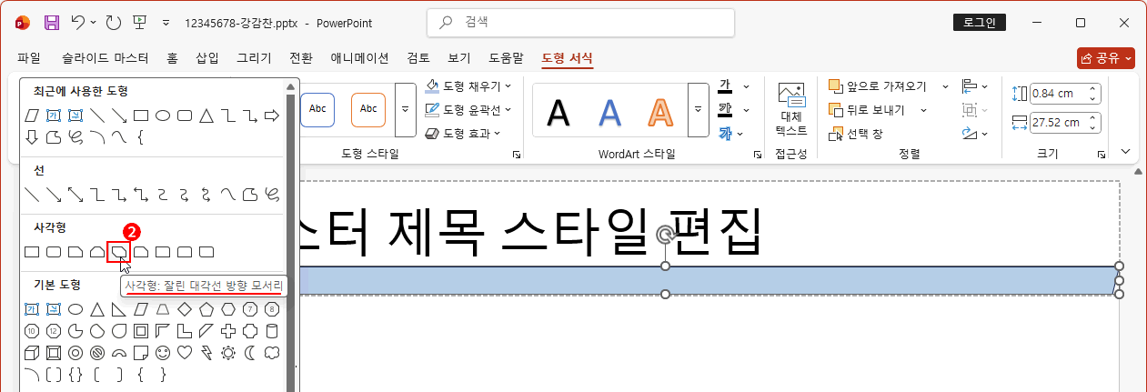
Task: Choose the donut ring shape
Action: (x=75, y=352)
